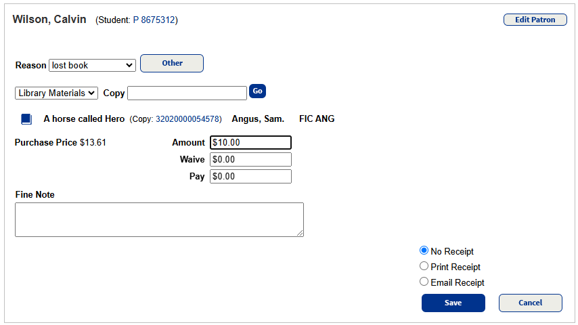Image resolution: width=578 pixels, height=325 pixels.
Task: Click the book title A horse called Hero
Action: [84, 119]
